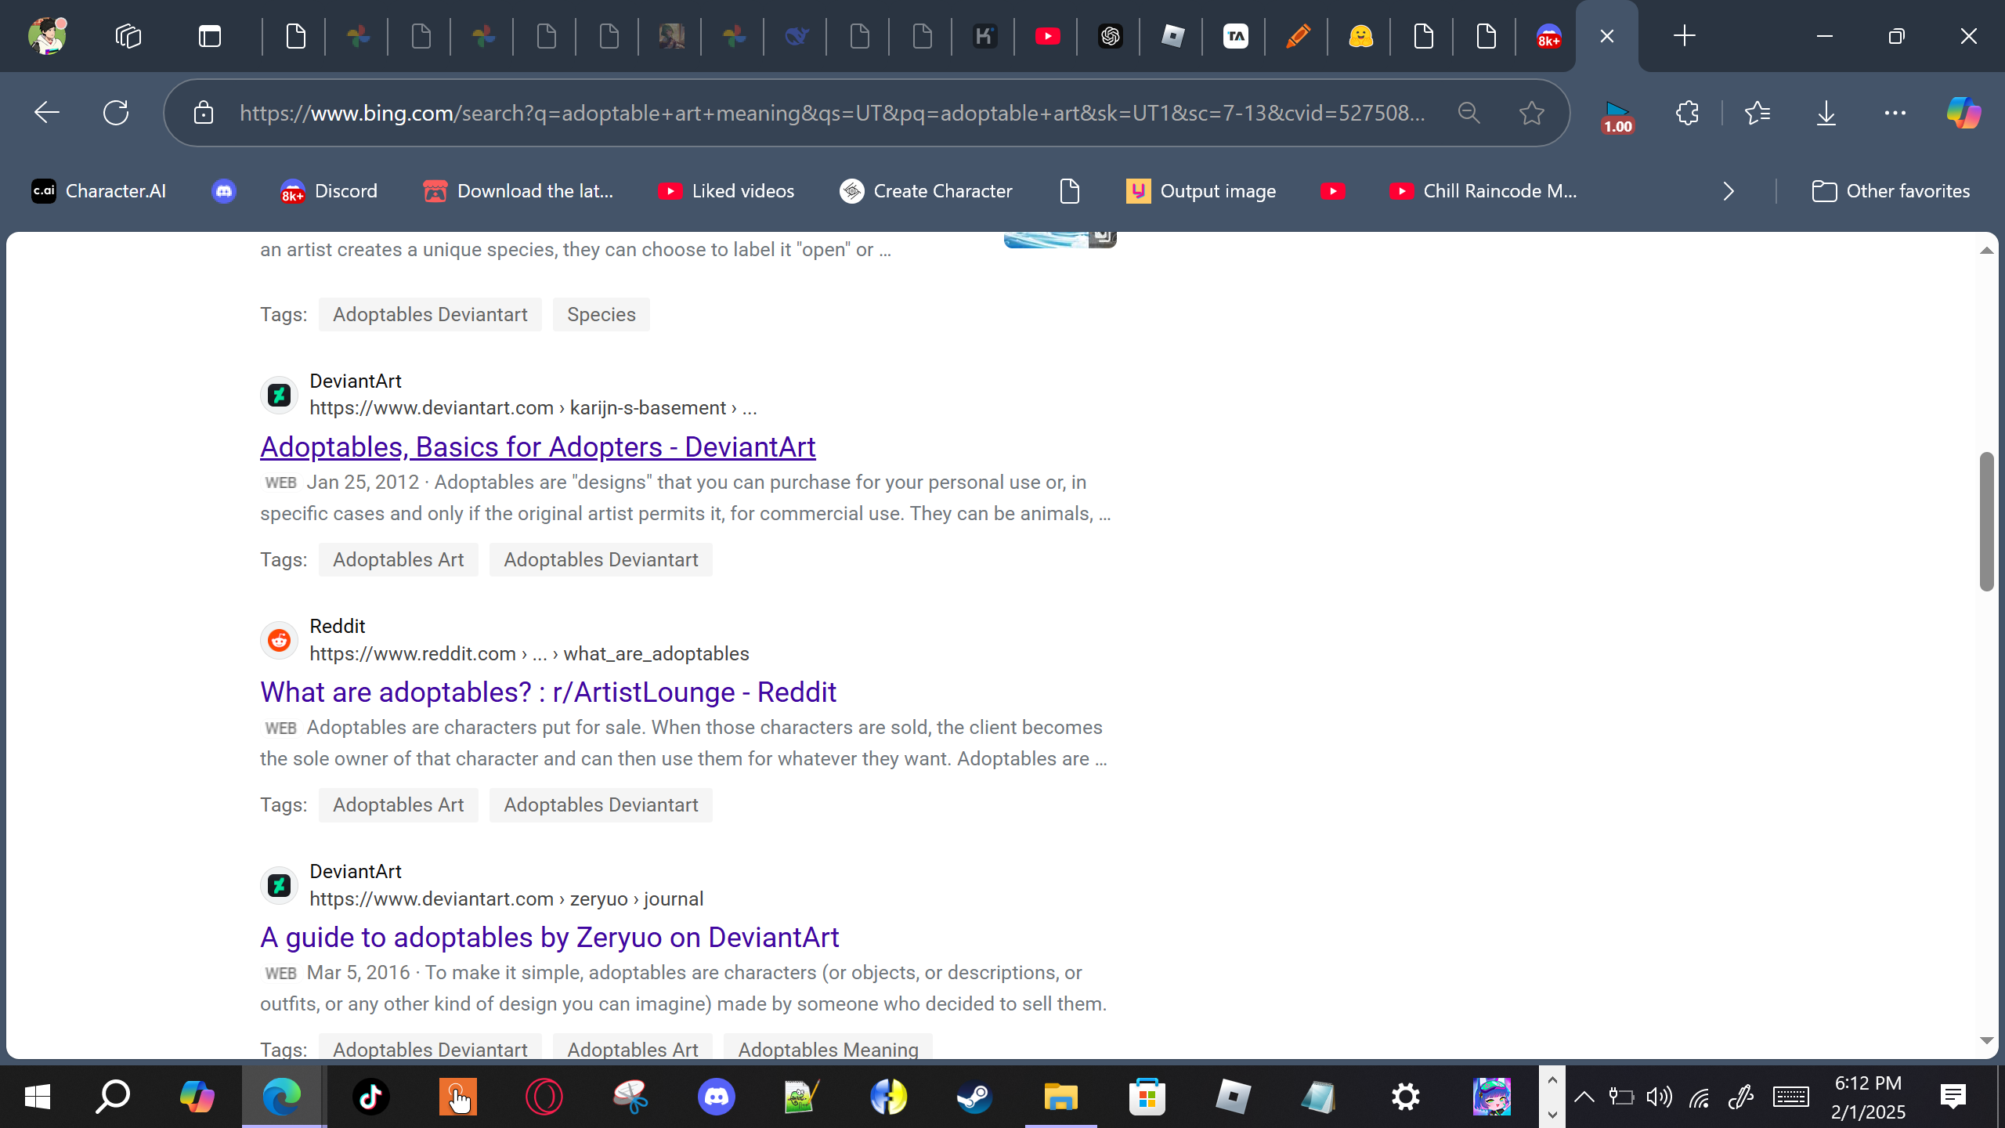2005x1128 pixels.
Task: Open the Extensions puzzle icon
Action: tap(1687, 113)
